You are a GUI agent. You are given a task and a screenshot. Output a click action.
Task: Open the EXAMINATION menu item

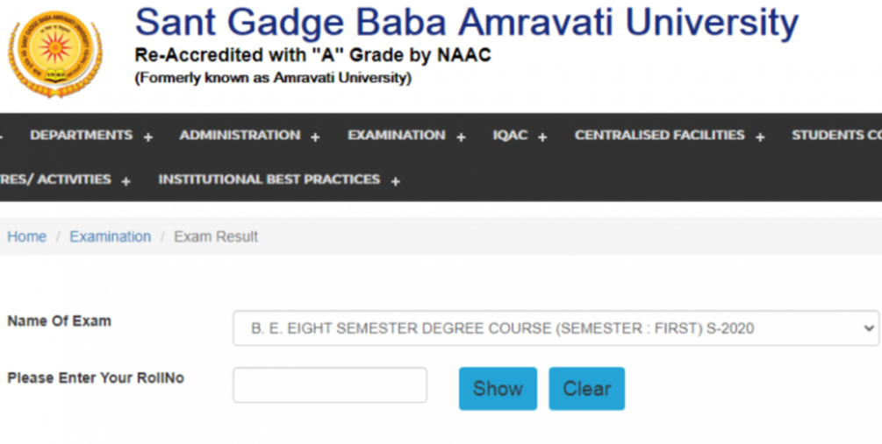(396, 135)
